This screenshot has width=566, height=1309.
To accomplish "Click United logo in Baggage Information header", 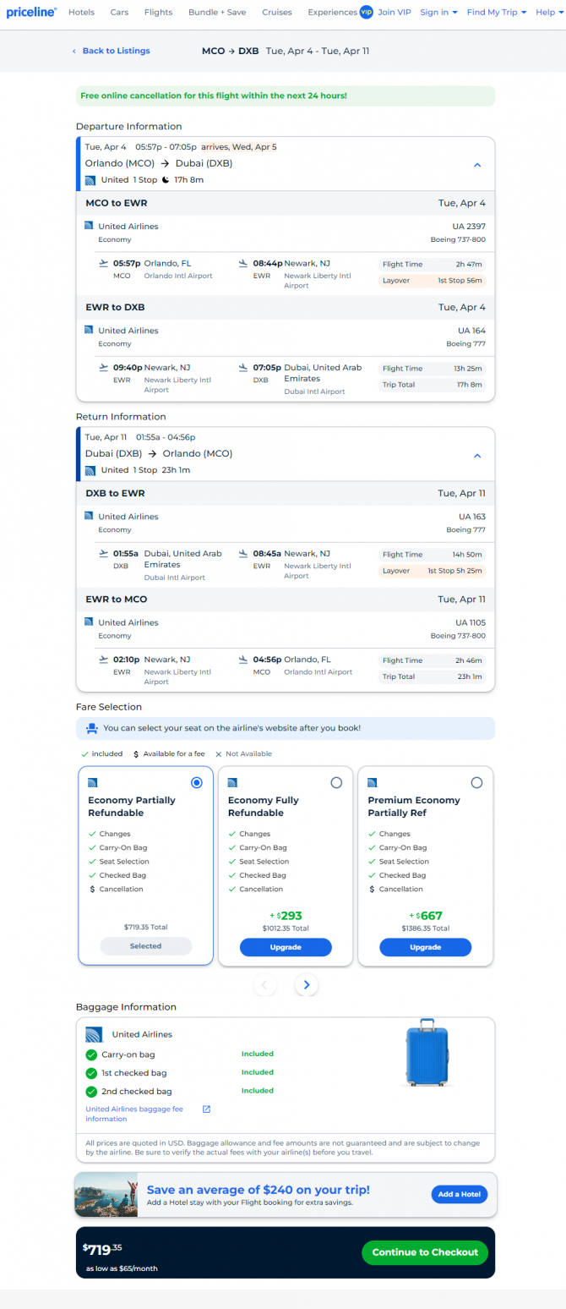I will pyautogui.click(x=94, y=1034).
